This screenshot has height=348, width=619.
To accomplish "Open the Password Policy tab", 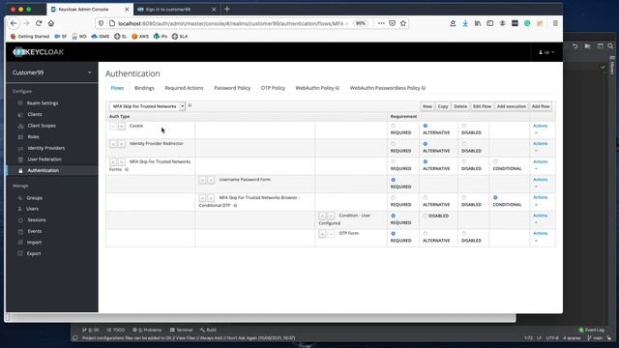I will (x=232, y=88).
